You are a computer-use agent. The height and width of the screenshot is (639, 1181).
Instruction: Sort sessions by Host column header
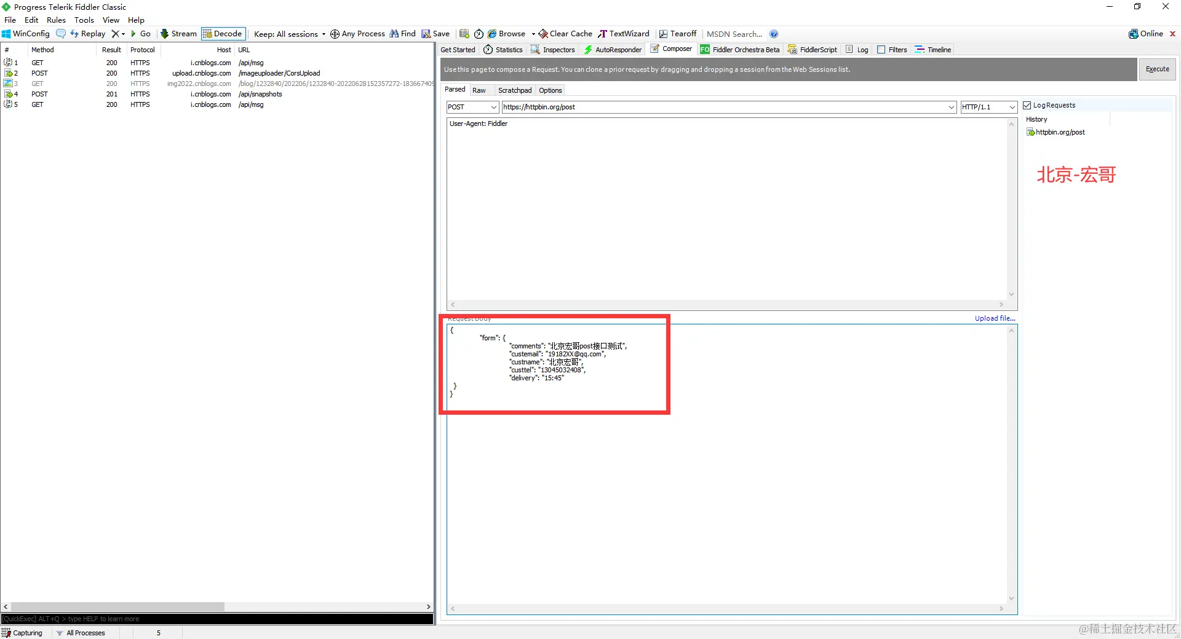click(197, 50)
